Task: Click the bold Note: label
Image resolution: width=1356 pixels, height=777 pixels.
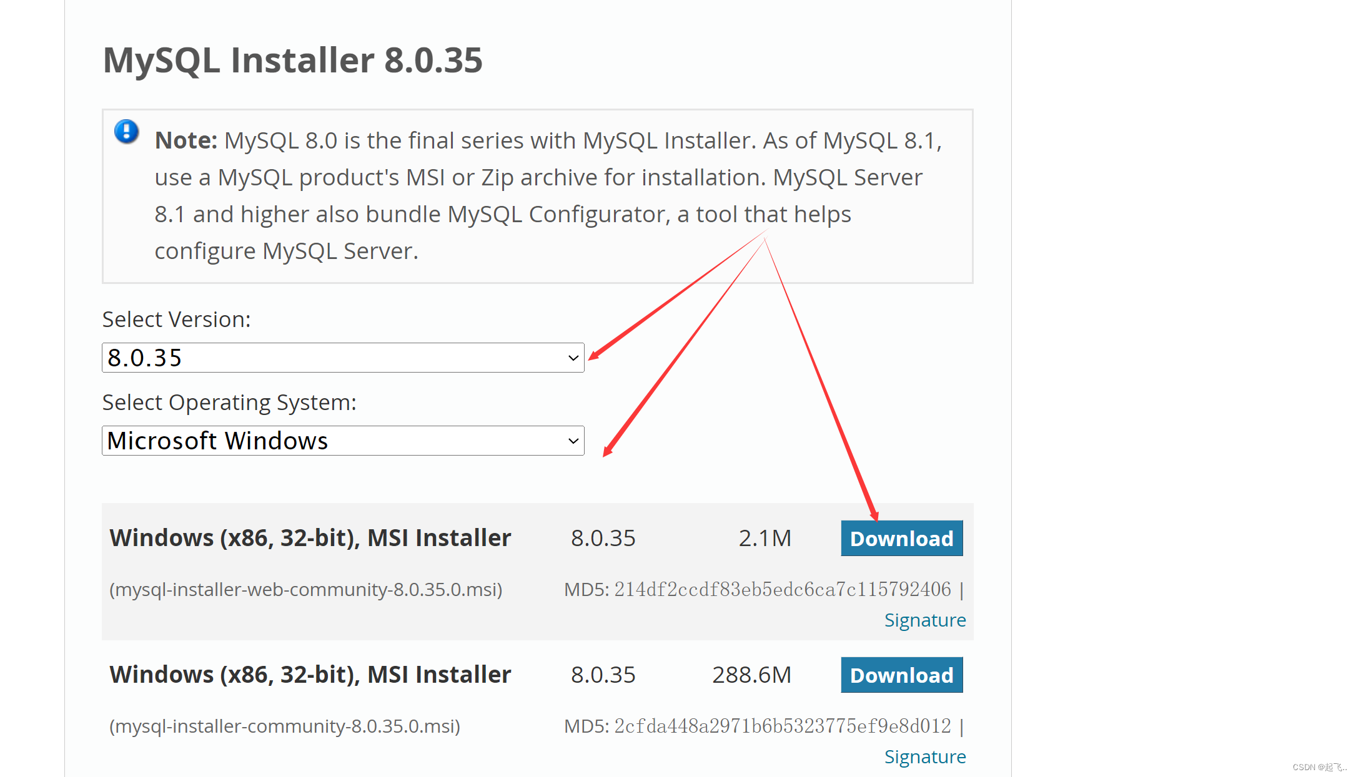Action: [186, 140]
